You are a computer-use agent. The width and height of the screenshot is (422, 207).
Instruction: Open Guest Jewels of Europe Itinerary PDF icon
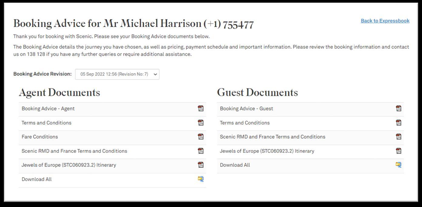[399, 151]
